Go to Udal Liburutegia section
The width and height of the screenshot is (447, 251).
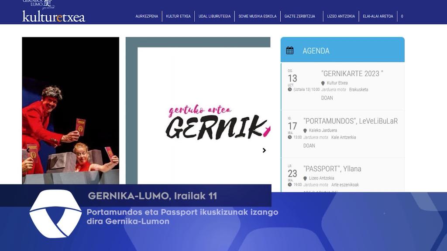pyautogui.click(x=214, y=16)
